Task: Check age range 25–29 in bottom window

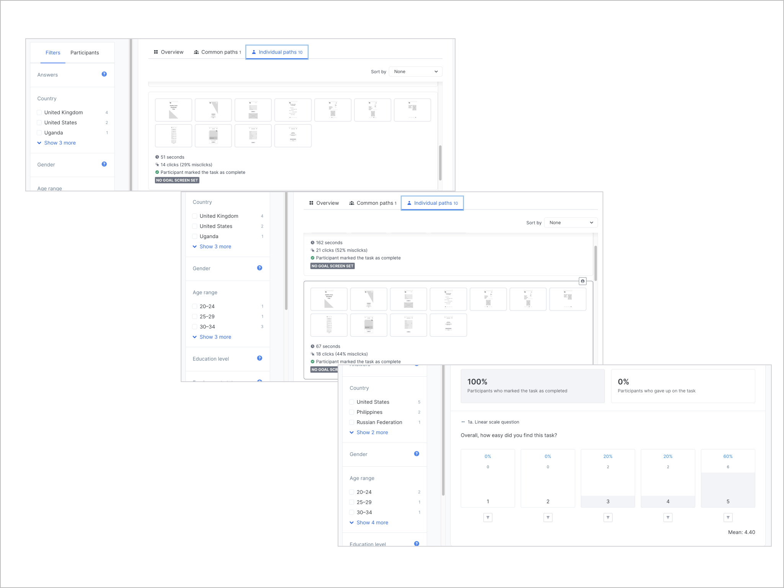Action: click(352, 502)
